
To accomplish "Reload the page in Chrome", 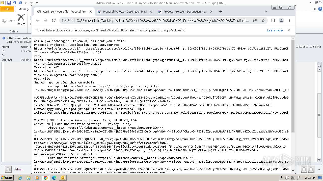I will point(54,21).
